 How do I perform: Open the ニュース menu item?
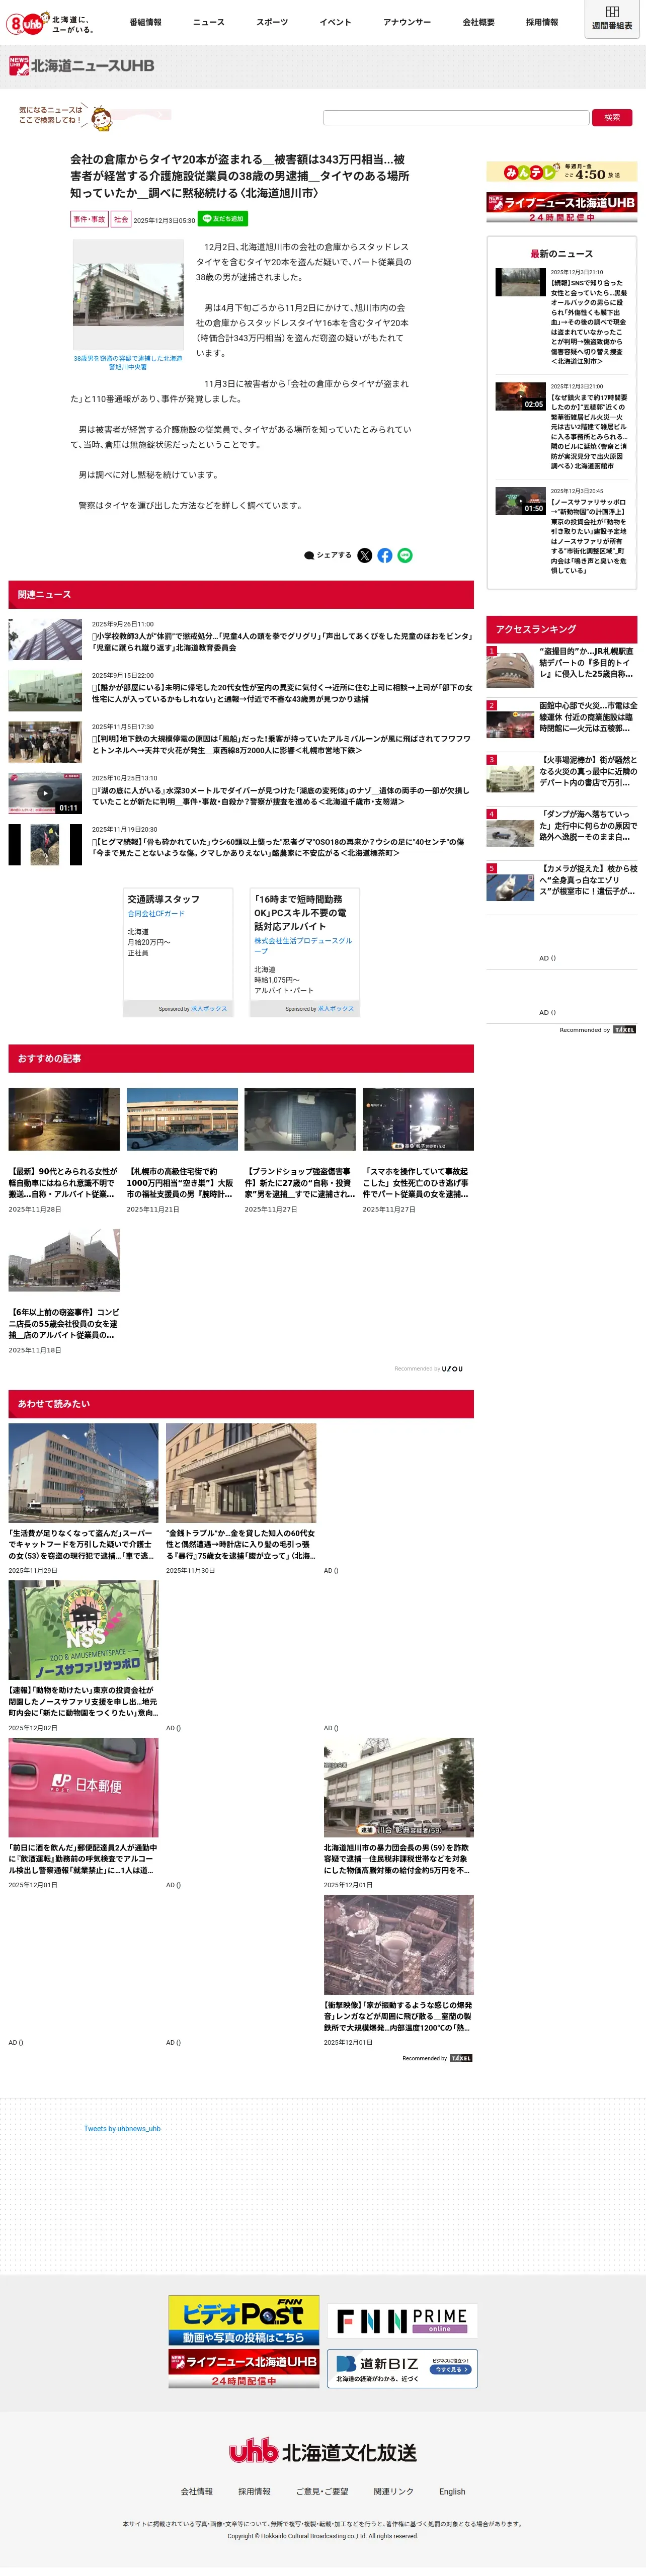pyautogui.click(x=209, y=22)
